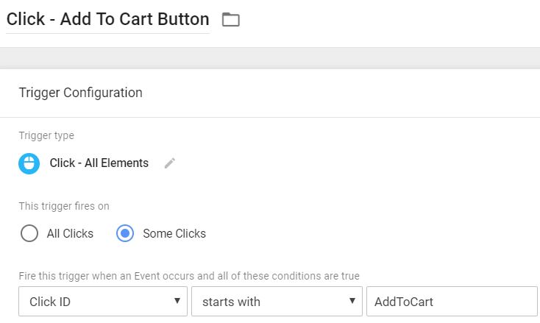Click the blue mouse trigger type icon
This screenshot has height=323, width=540.
29,163
